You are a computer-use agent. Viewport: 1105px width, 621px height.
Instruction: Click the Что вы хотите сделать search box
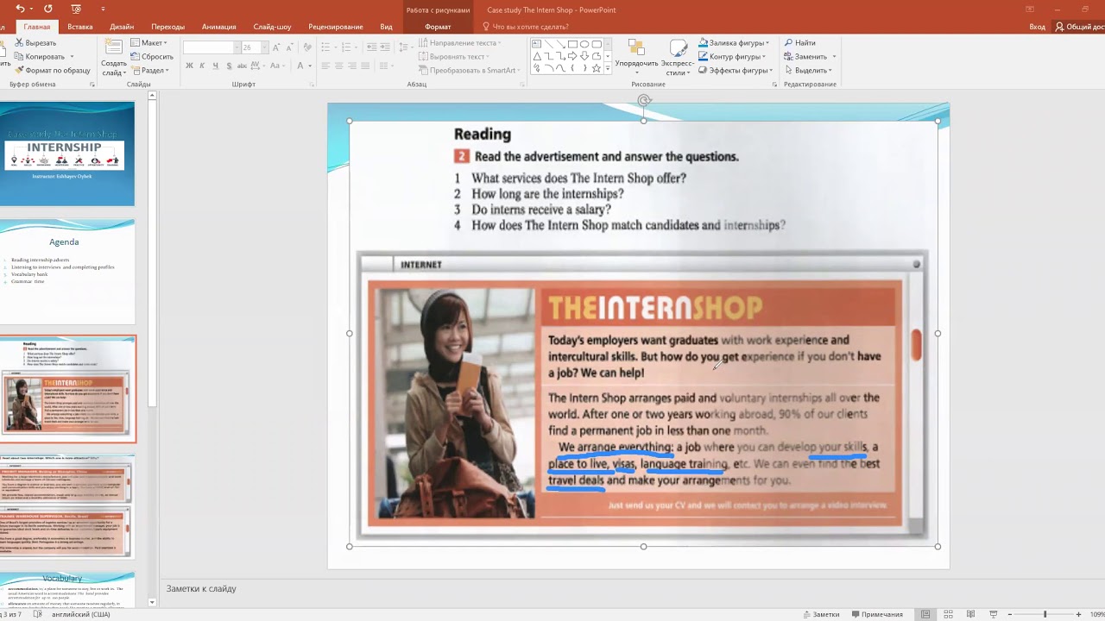click(x=526, y=27)
